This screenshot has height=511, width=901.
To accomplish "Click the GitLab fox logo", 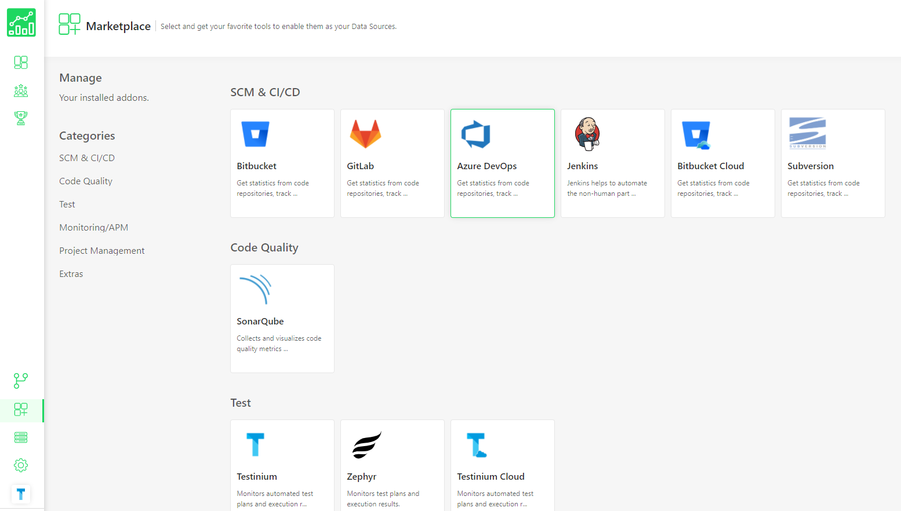I will (365, 134).
